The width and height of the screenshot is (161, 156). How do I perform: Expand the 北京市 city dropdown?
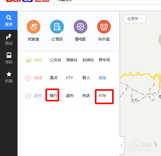tap(135, 19)
